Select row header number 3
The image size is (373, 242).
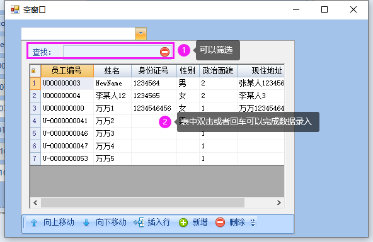coord(35,108)
